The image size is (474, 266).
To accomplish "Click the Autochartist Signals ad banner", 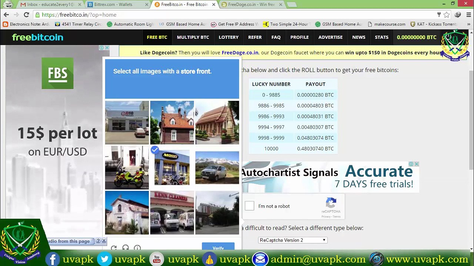I will click(x=330, y=177).
